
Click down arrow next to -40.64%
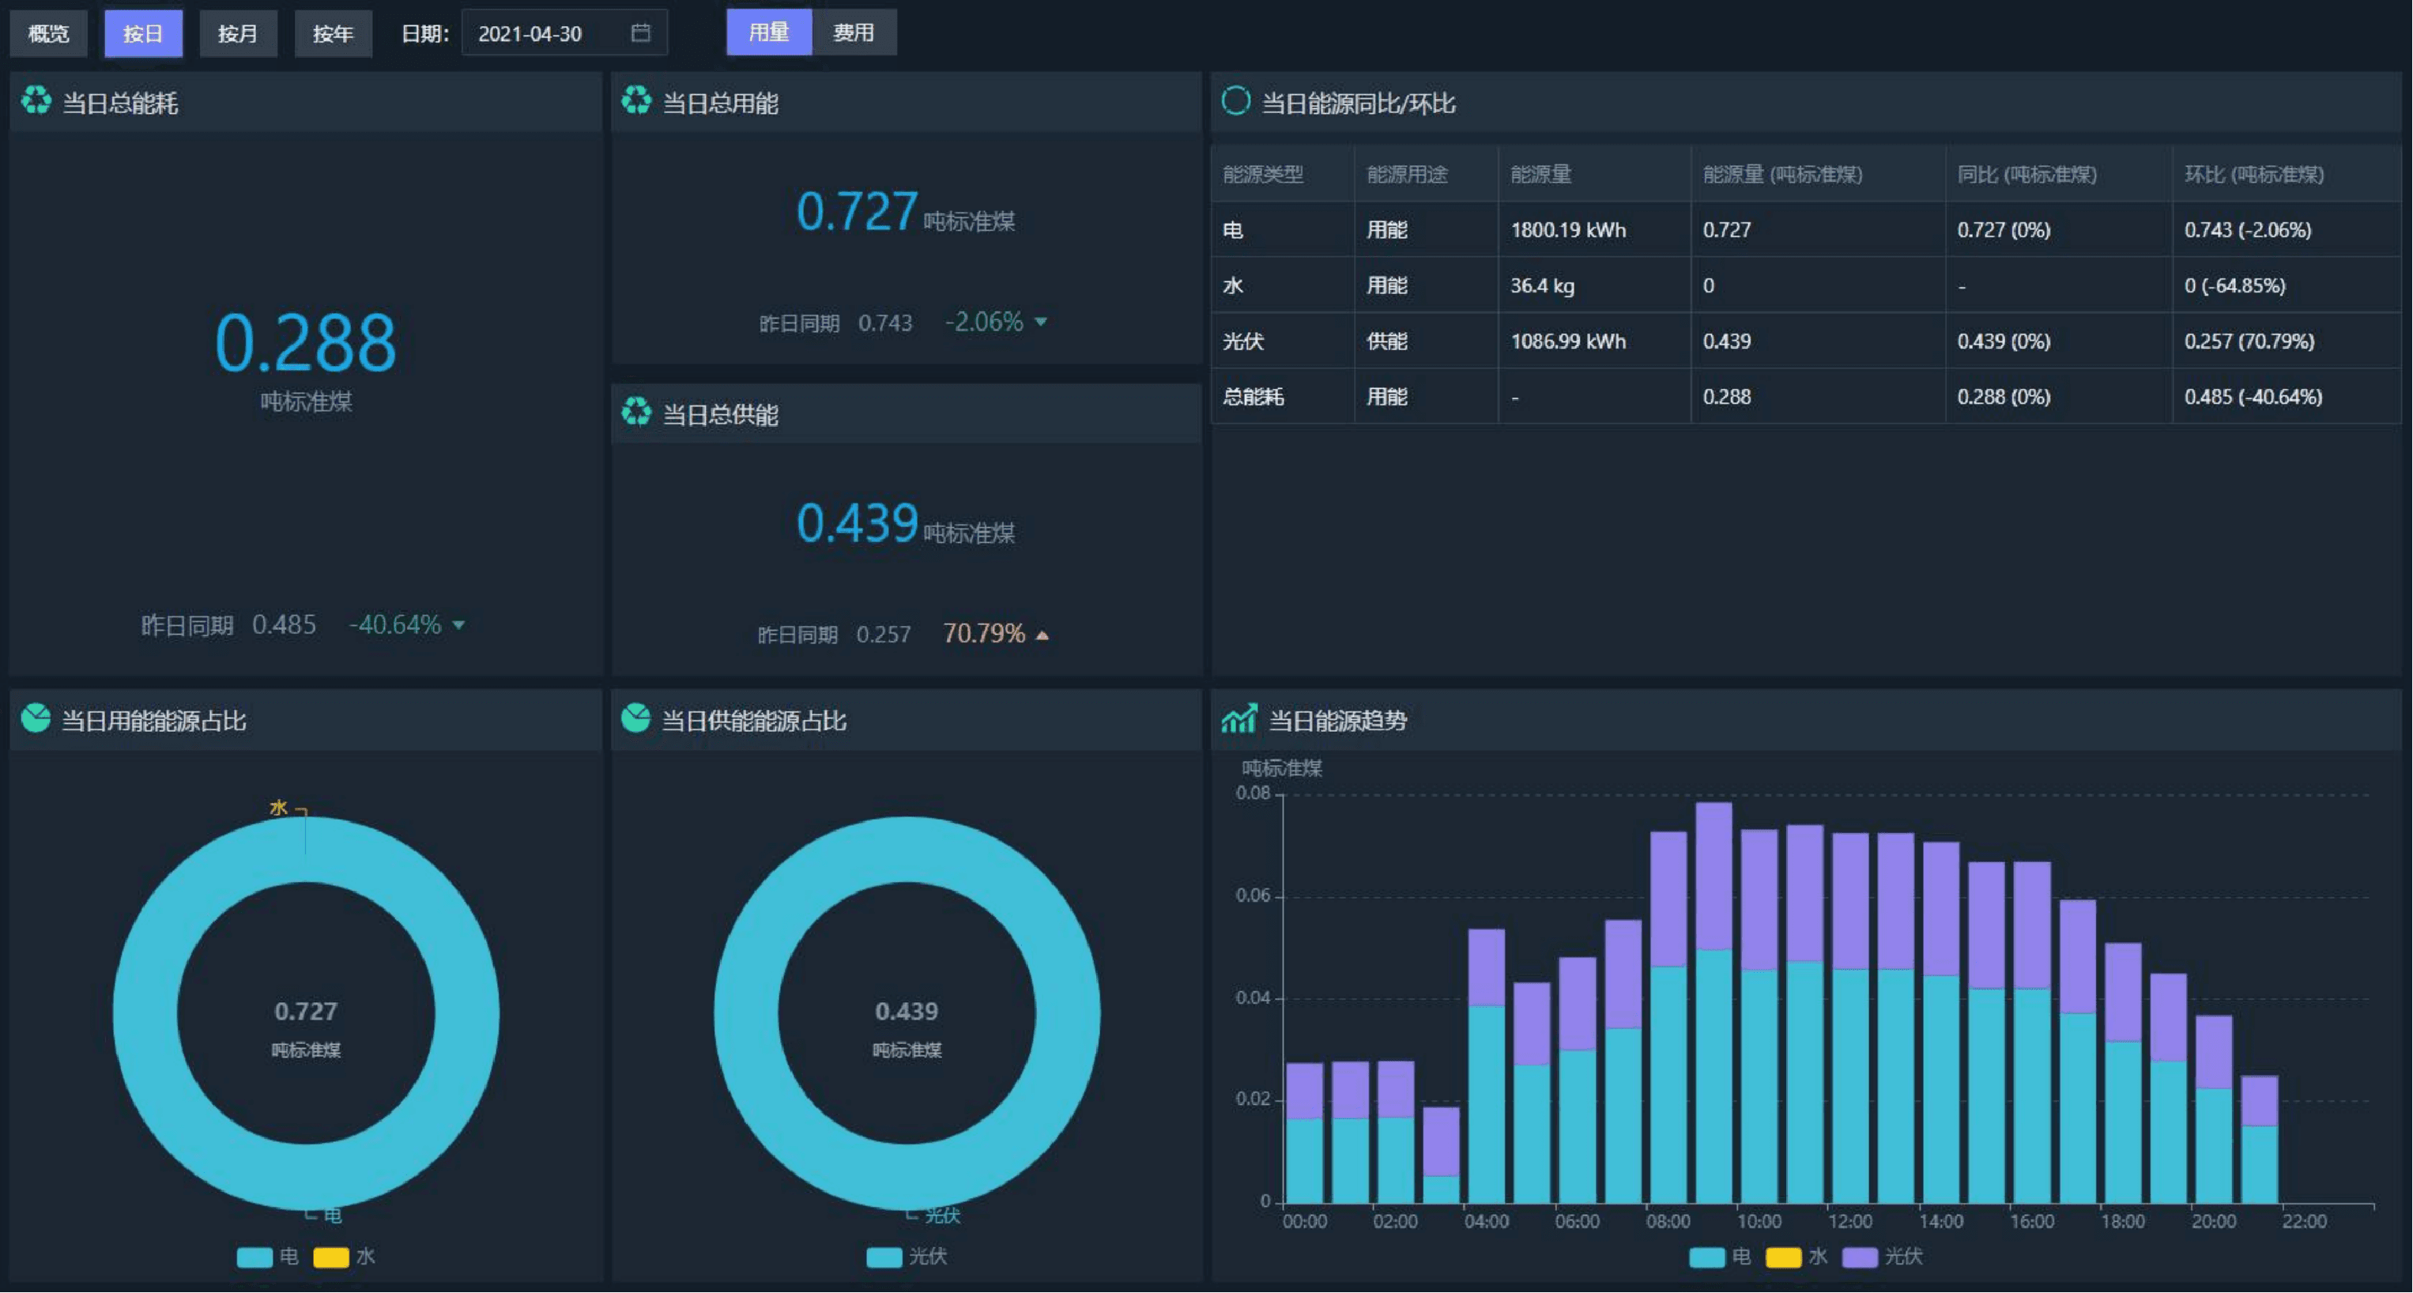(459, 625)
